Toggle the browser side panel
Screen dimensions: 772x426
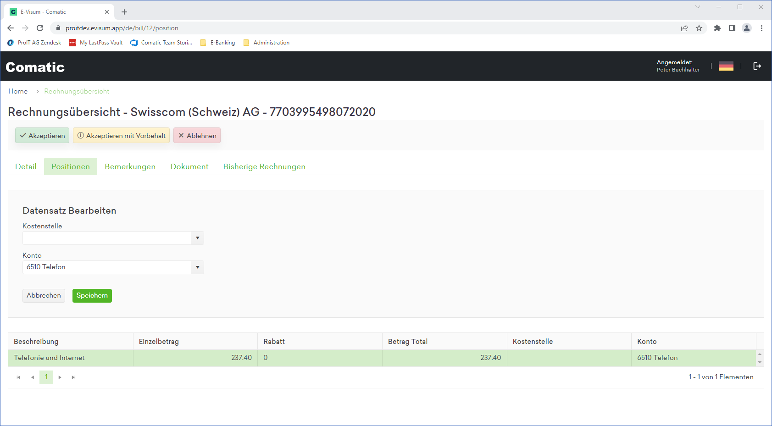tap(732, 28)
